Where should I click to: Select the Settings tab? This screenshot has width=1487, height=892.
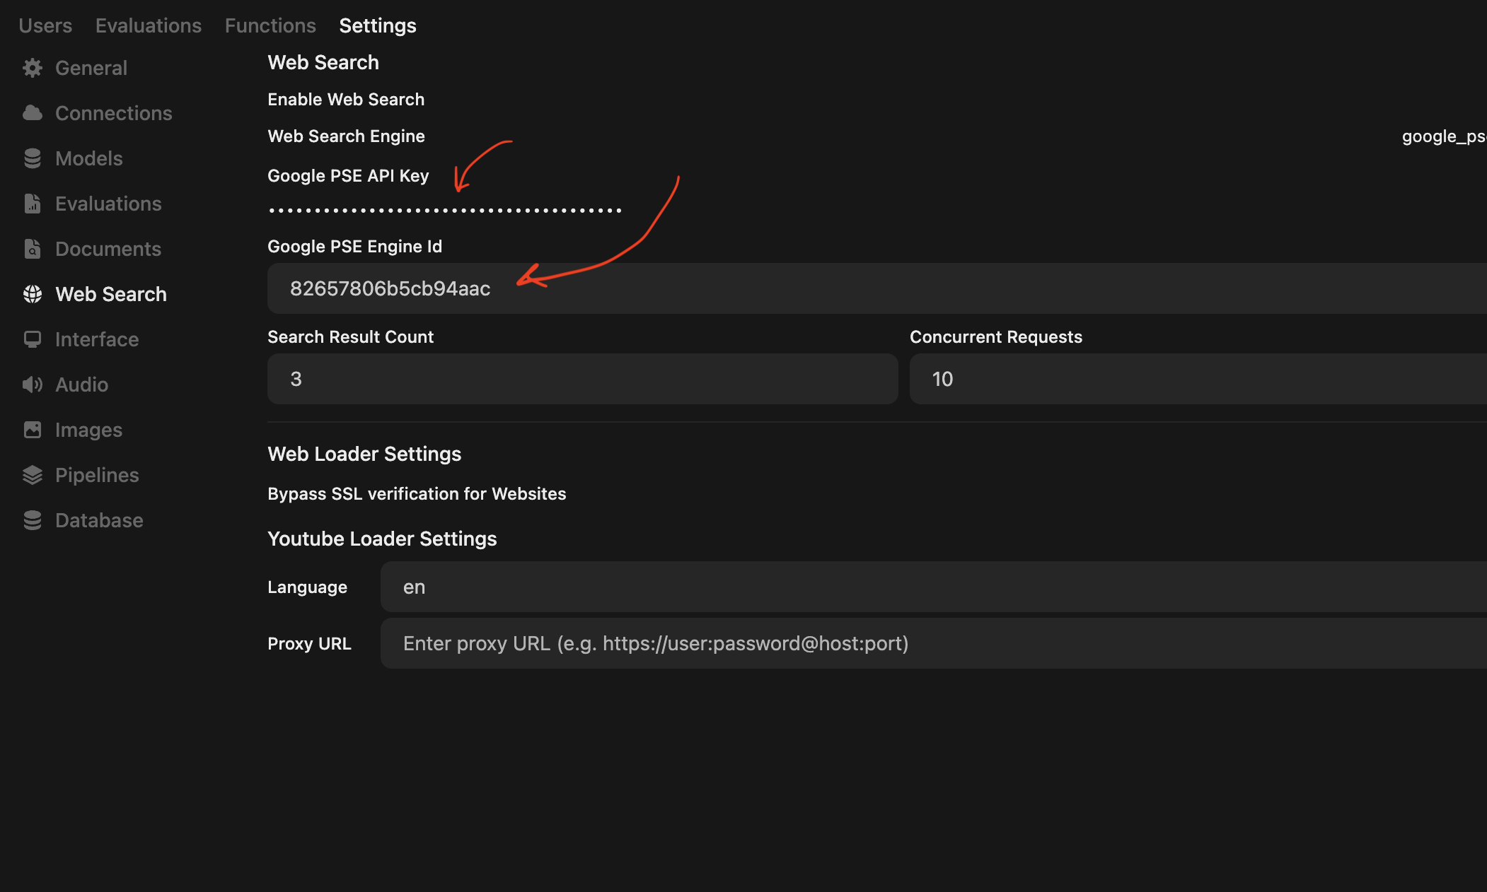pyautogui.click(x=378, y=25)
